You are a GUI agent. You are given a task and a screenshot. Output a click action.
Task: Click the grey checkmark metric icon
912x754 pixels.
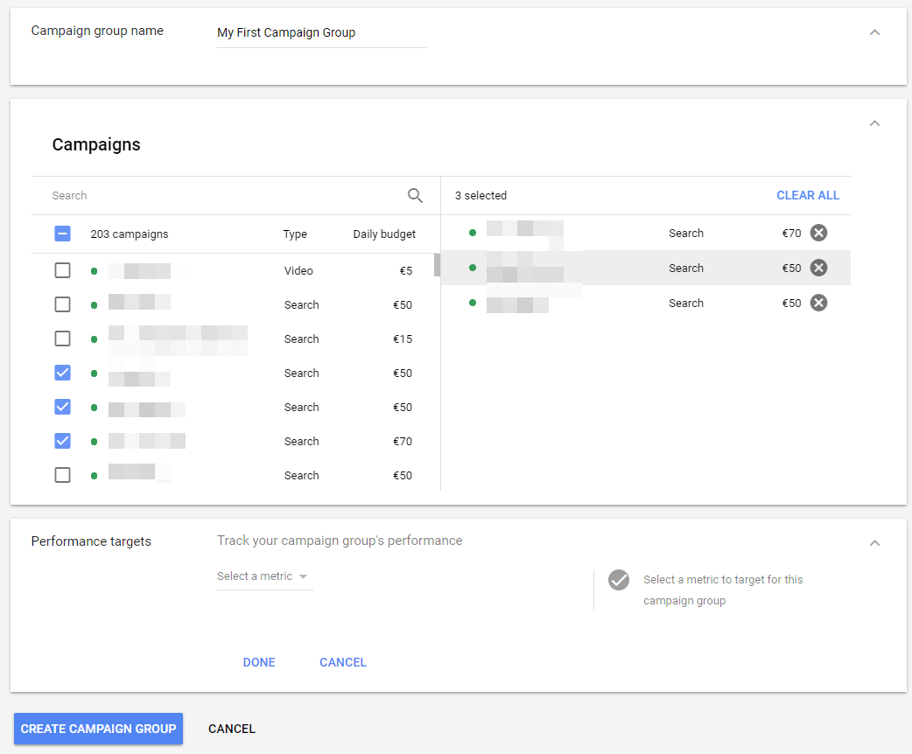click(619, 580)
